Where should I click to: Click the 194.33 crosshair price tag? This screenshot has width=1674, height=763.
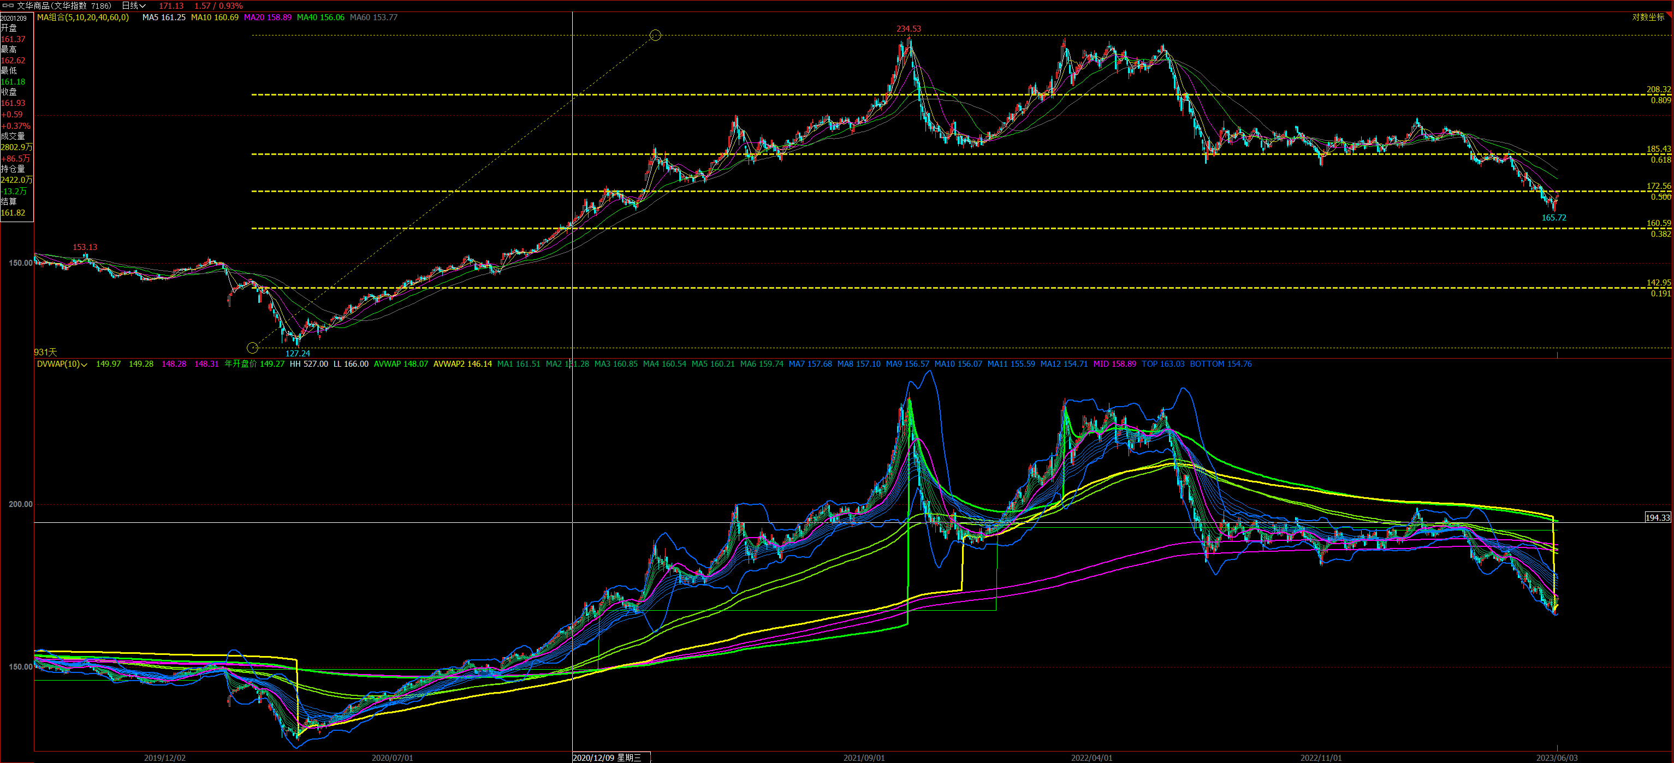[x=1657, y=517]
